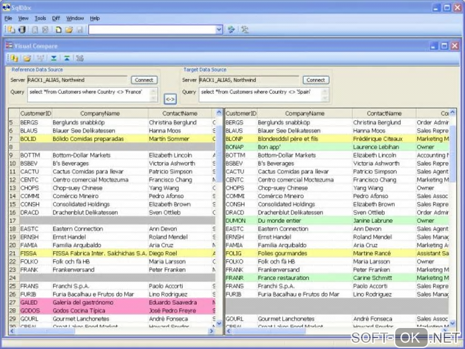Click compare data sources icon in Visual Compare toolbar

click(x=14, y=58)
